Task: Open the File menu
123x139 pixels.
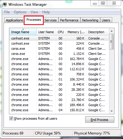Action: tap(7, 12)
